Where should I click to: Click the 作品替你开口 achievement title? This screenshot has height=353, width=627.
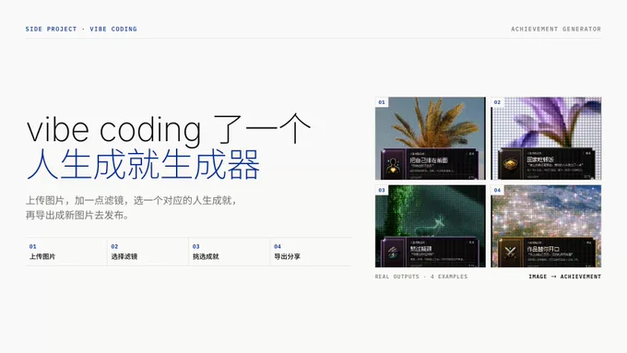[543, 249]
